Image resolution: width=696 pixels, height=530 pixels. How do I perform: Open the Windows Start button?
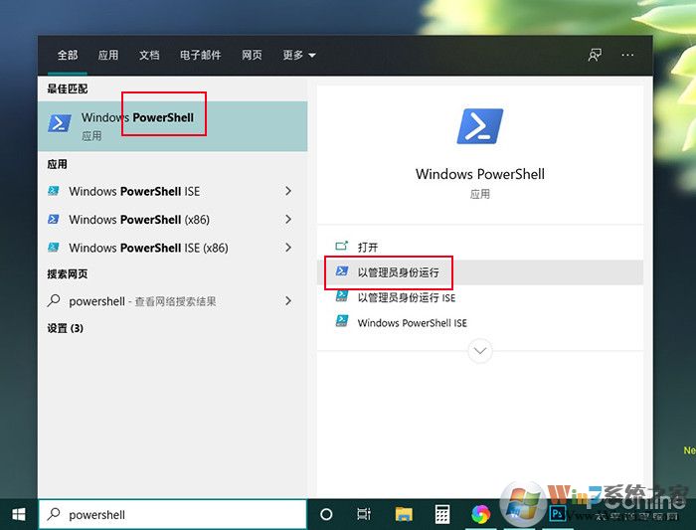19,514
